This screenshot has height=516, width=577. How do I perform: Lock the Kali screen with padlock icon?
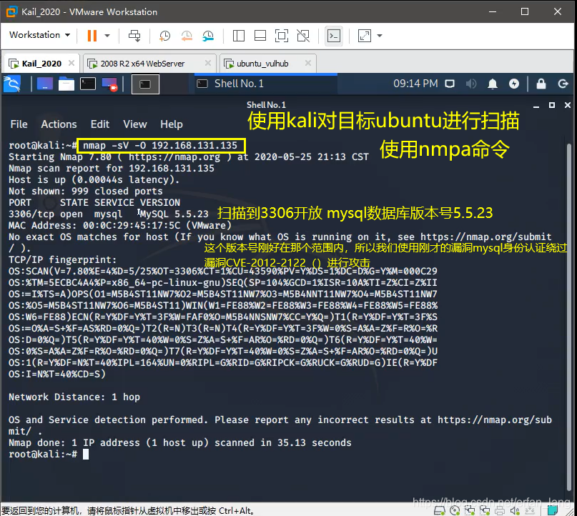click(x=541, y=84)
